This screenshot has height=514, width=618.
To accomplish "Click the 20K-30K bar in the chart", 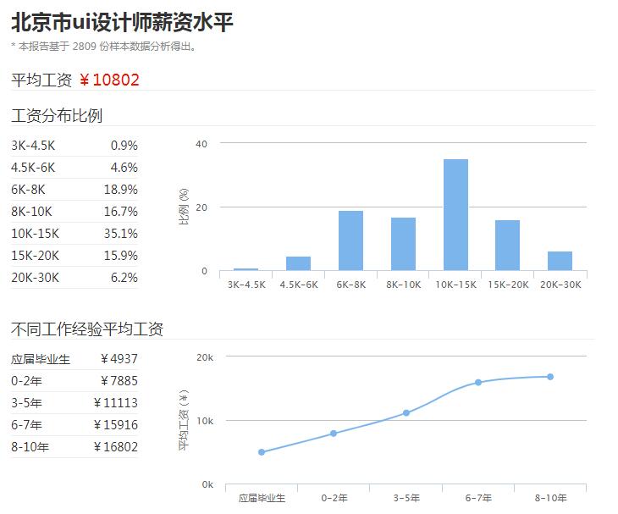I will (x=560, y=261).
